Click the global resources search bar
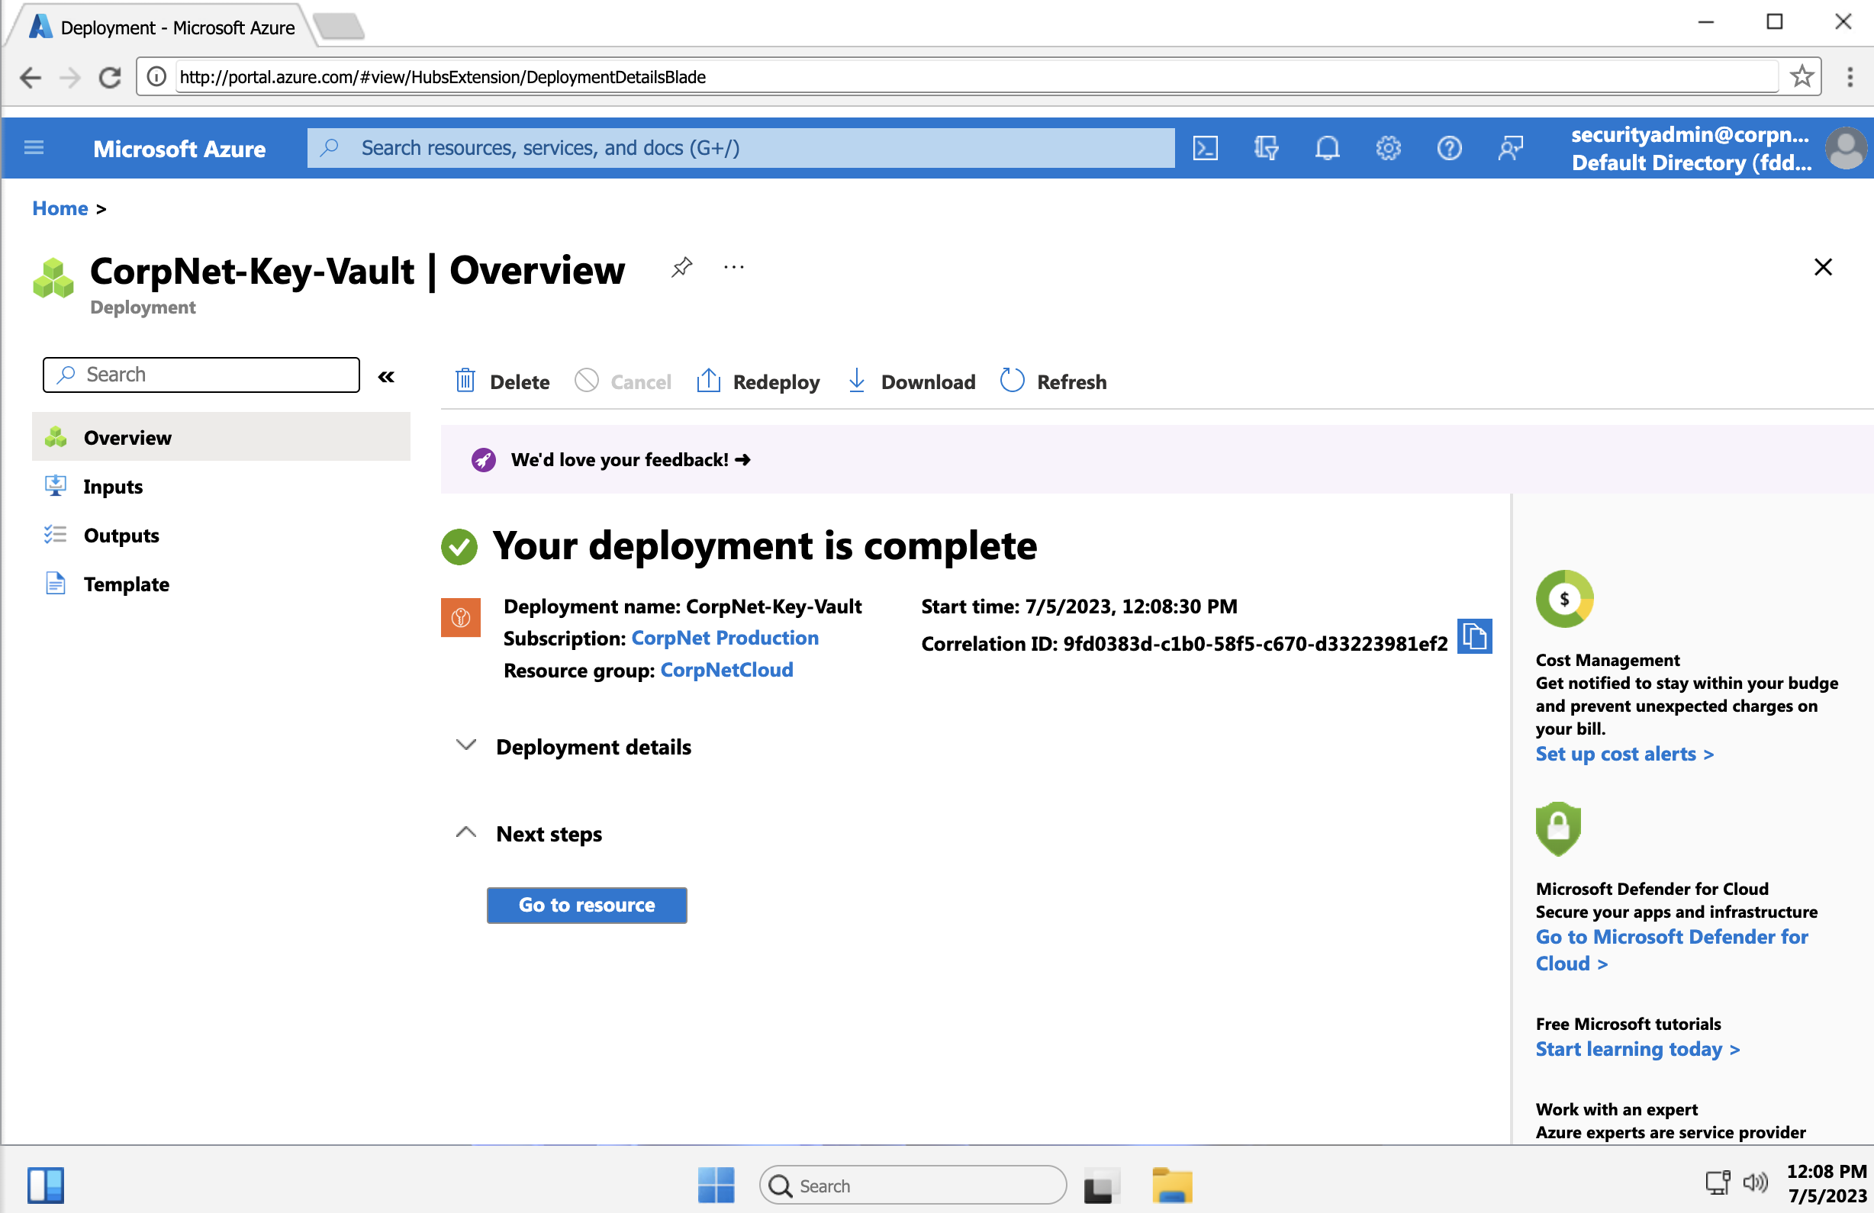The image size is (1874, 1213). (x=740, y=147)
